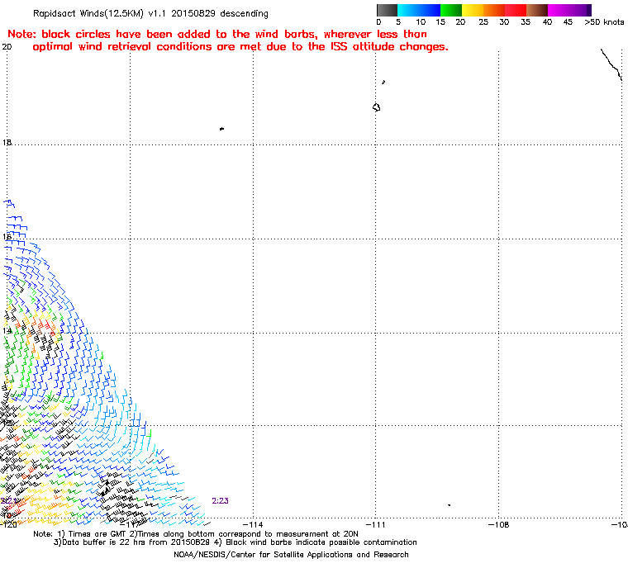
Task: Click the "Rapidsact Winds(12.5KM) v1.1 20150829 descending" title
Action: click(150, 13)
